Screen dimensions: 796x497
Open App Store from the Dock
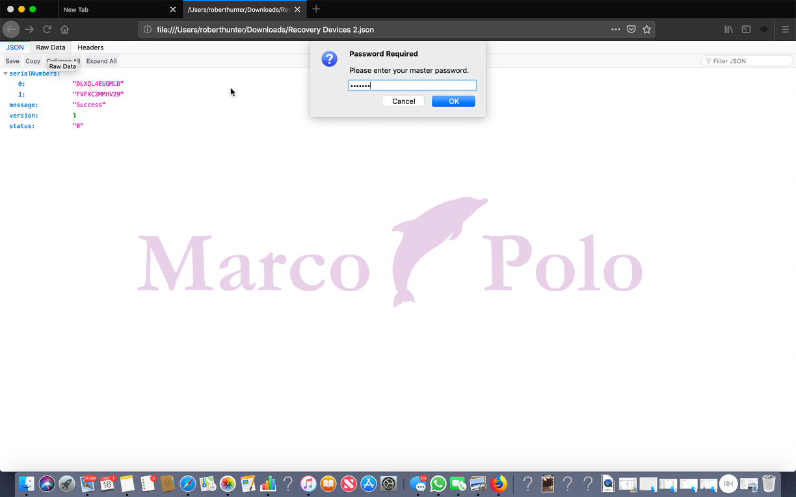[369, 483]
